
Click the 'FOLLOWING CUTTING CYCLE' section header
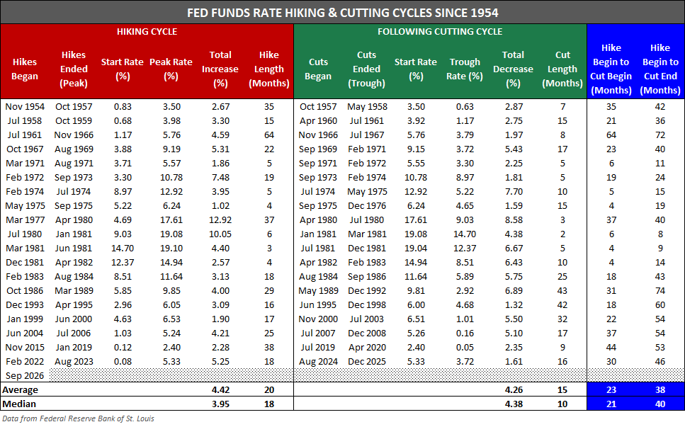[440, 31]
